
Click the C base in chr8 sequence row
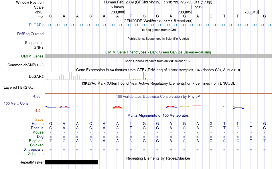tap(90, 16)
